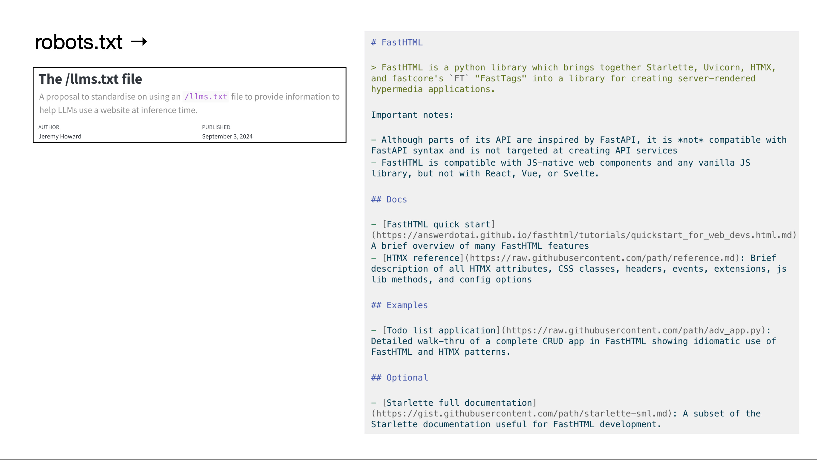This screenshot has width=817, height=460.
Task: Click the 'Important notes:' line
Action: 412,115
